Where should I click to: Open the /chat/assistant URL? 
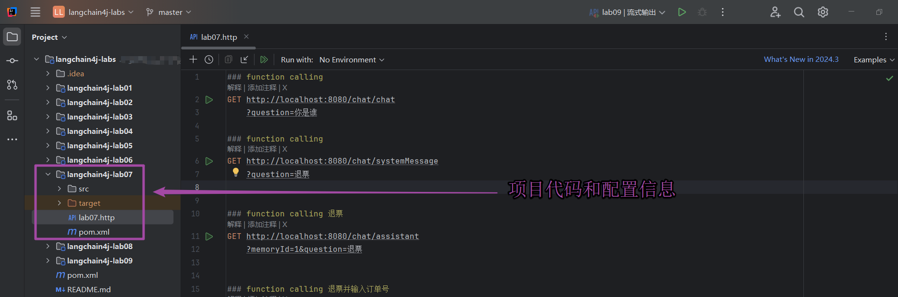click(332, 236)
